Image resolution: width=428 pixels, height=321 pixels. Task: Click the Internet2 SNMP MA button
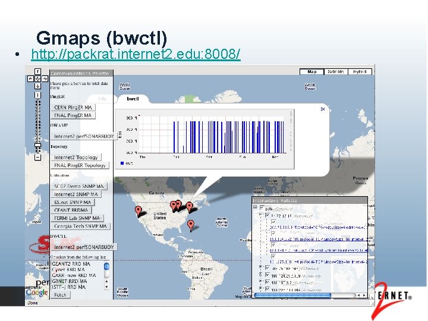[76, 194]
